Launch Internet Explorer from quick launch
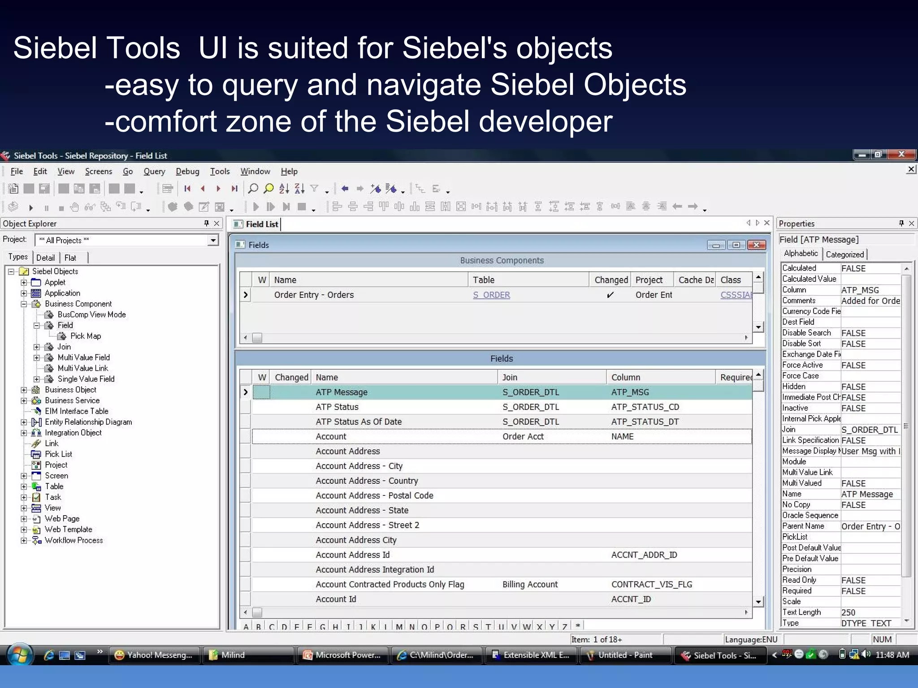Viewport: 918px width, 688px height. 49,655
